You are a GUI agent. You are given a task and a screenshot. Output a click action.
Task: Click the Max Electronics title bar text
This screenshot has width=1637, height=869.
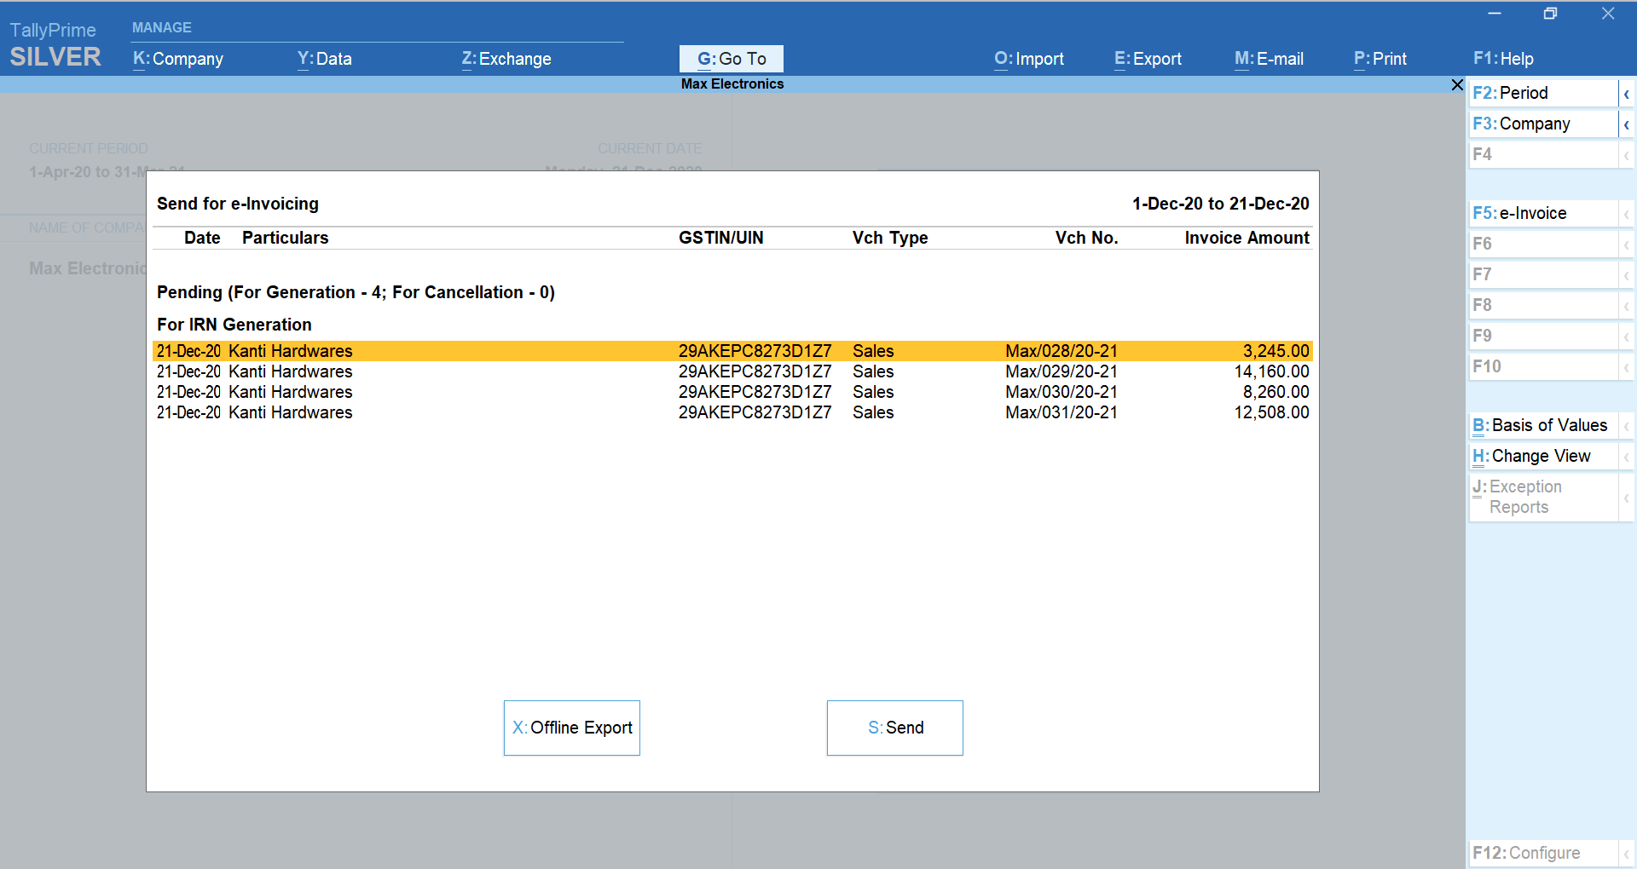pyautogui.click(x=732, y=84)
